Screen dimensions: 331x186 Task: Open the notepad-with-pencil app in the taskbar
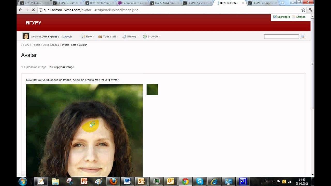coord(41,181)
